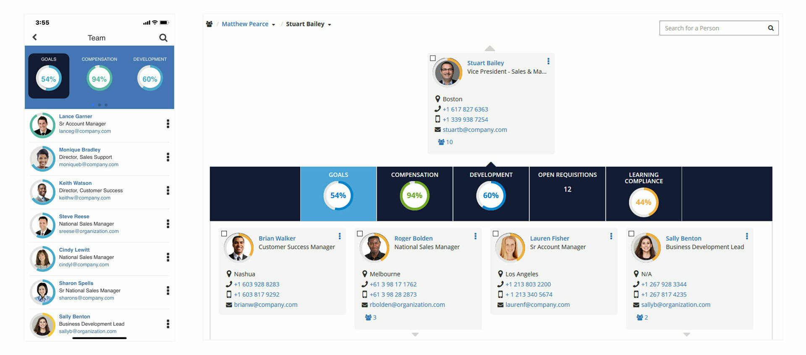806x355 pixels.
Task: Click the location pin icon next to Boston
Action: 437,99
